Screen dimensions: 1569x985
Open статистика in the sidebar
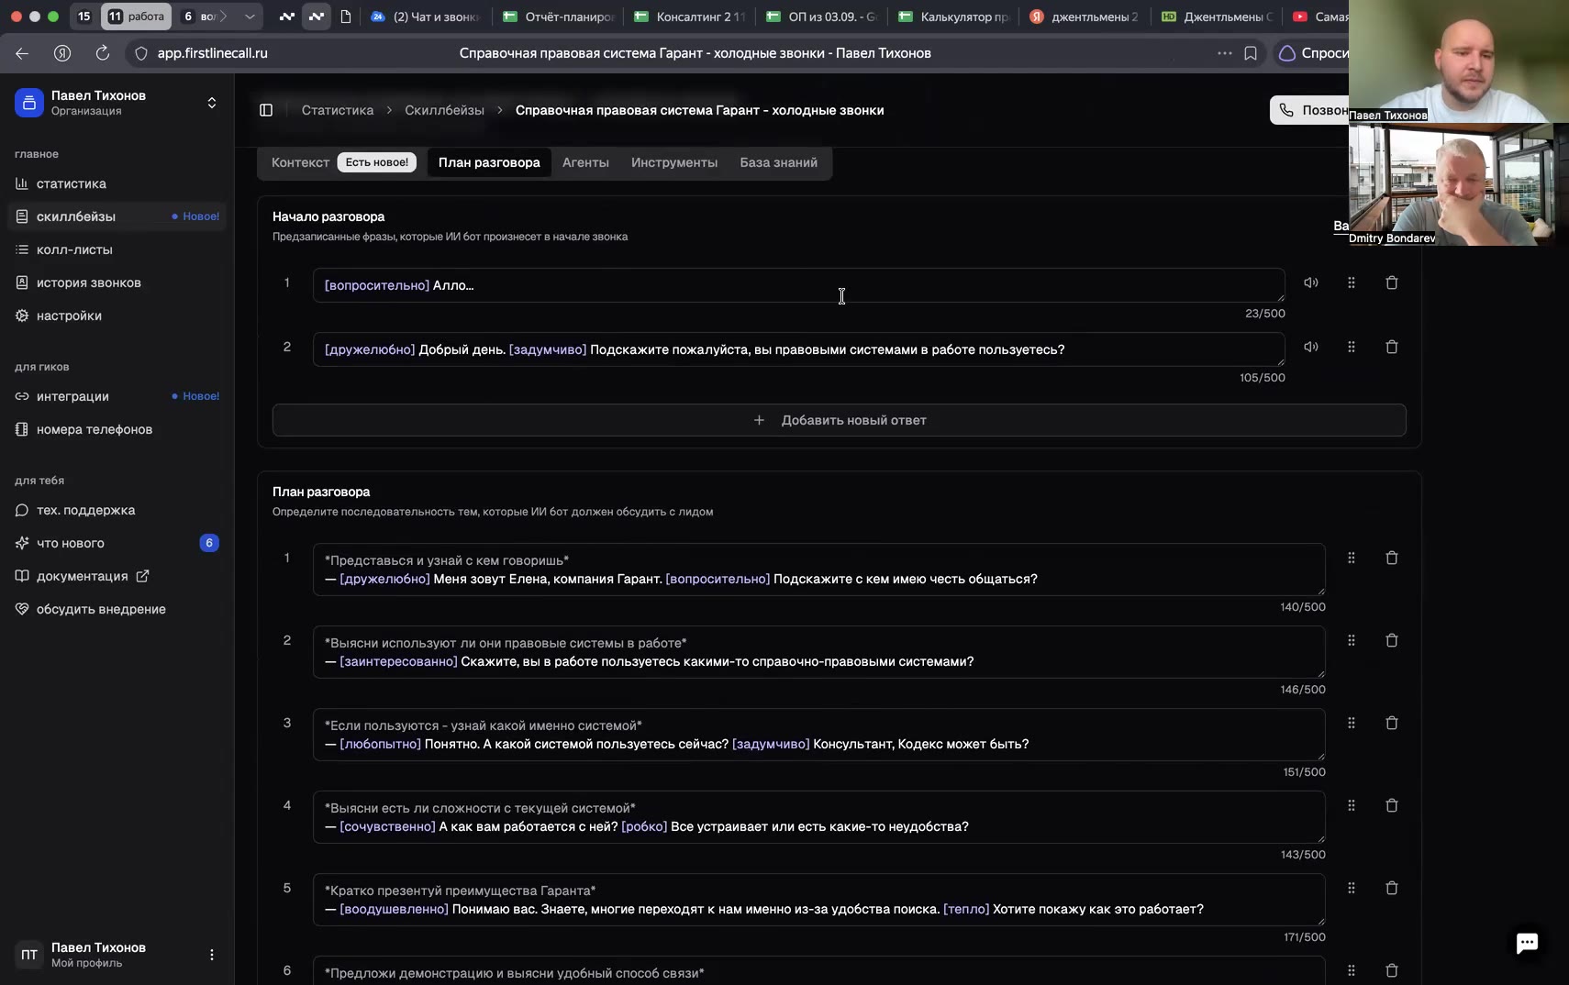tap(117, 183)
